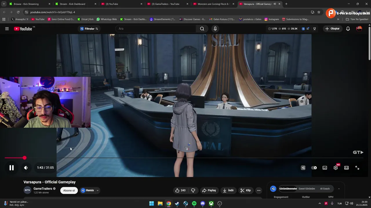The height and width of the screenshot is (208, 371).
Task: Click the vidIQ icon in player controls
Action: [303, 168]
